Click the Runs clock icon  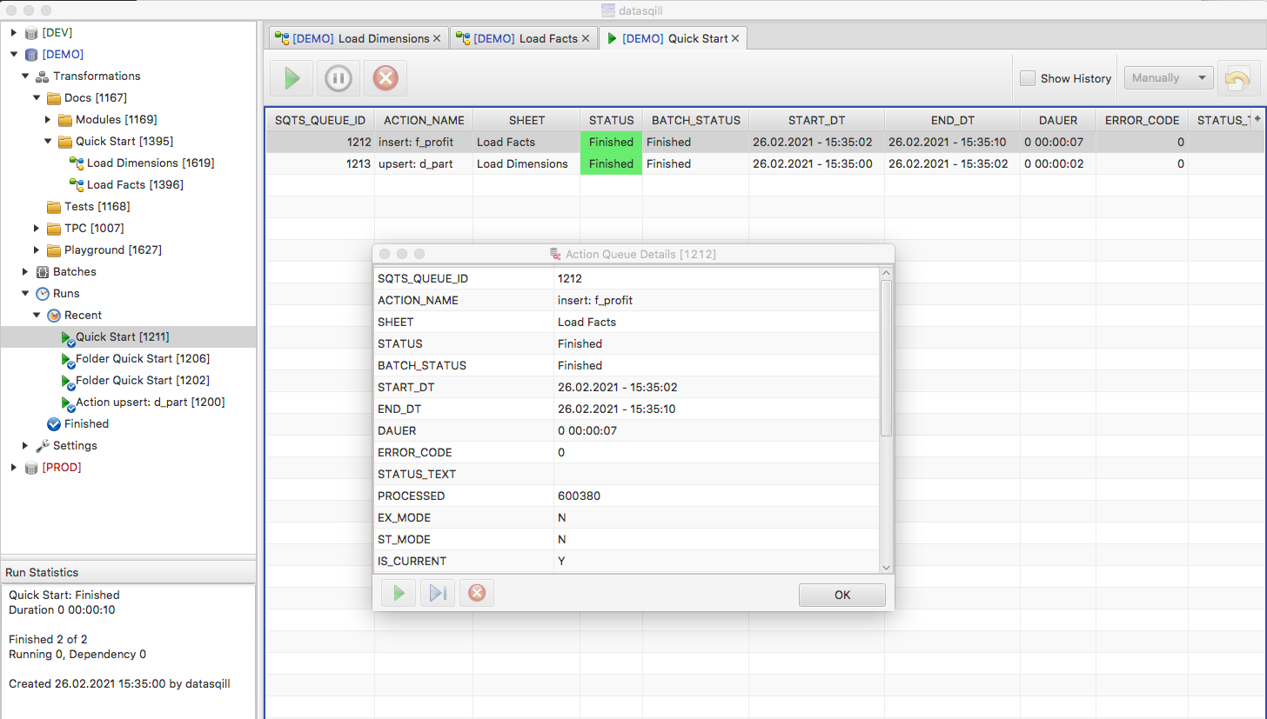(x=43, y=293)
